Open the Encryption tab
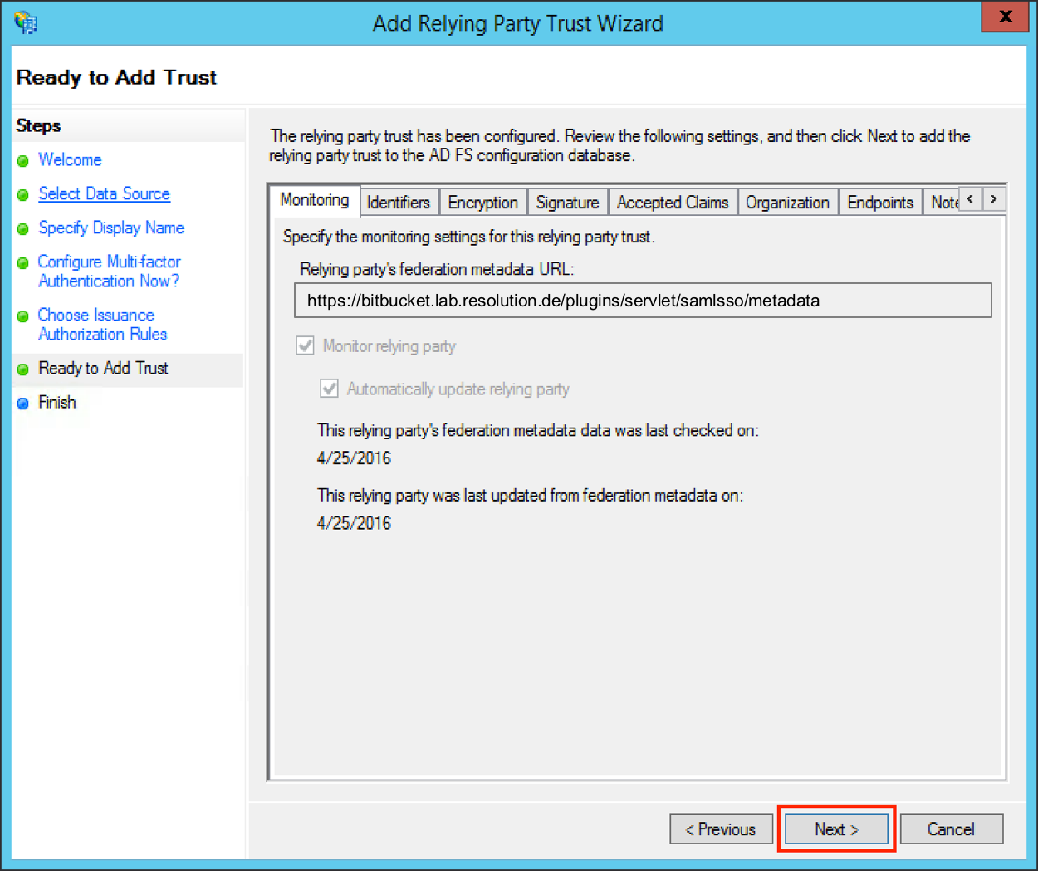This screenshot has width=1038, height=871. pyautogui.click(x=482, y=203)
